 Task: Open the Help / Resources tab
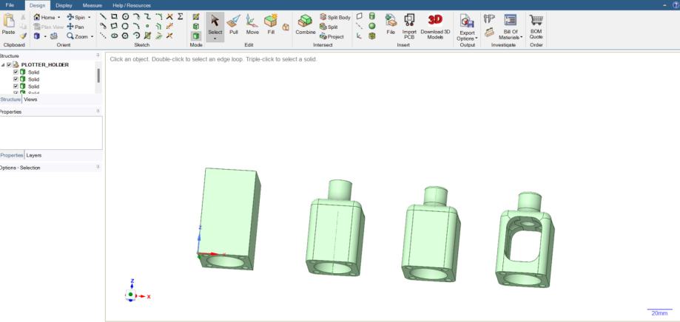132,6
